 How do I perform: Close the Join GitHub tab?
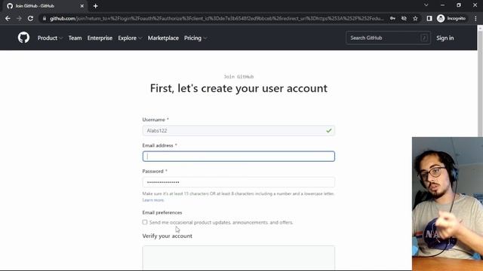pyautogui.click(x=82, y=6)
